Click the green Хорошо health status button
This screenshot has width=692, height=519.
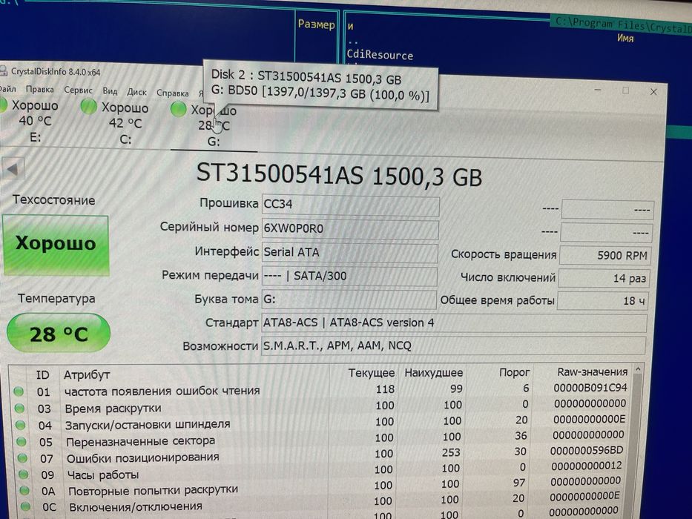[56, 245]
